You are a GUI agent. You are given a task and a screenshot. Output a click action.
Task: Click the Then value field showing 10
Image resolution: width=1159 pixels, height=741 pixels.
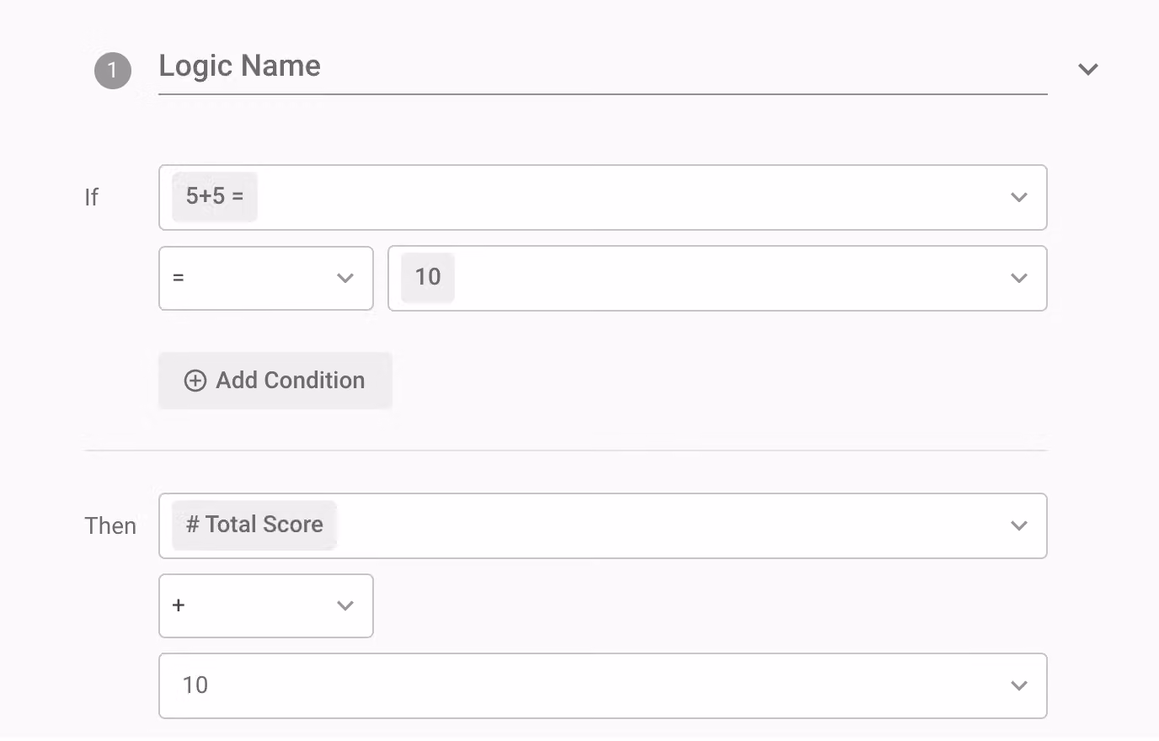[602, 685]
